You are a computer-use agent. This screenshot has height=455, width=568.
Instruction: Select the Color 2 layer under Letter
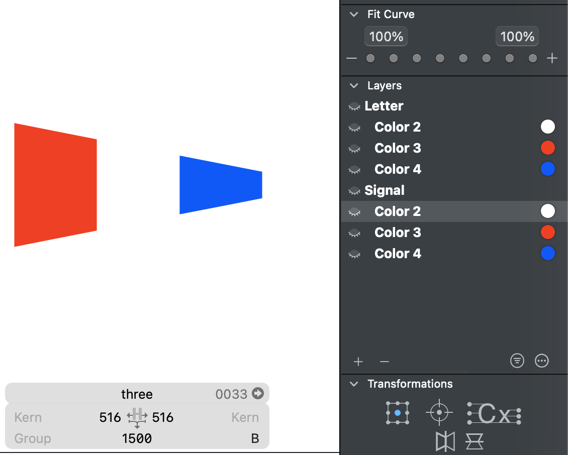(x=398, y=127)
